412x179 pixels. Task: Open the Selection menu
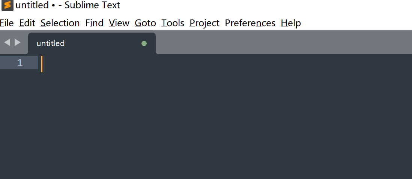click(60, 23)
